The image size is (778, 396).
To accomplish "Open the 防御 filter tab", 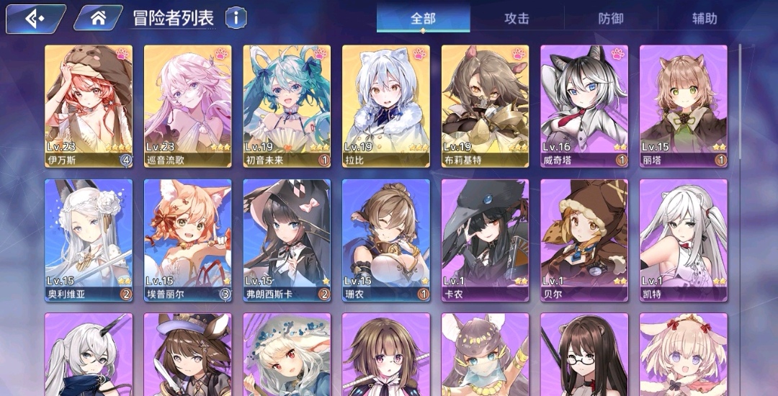I will pos(611,19).
